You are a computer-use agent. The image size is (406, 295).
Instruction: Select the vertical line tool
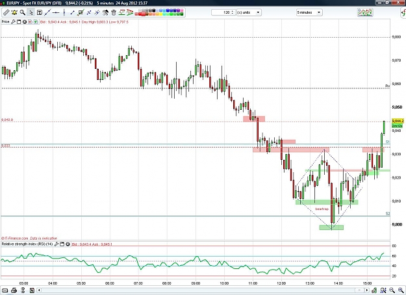click(64, 12)
